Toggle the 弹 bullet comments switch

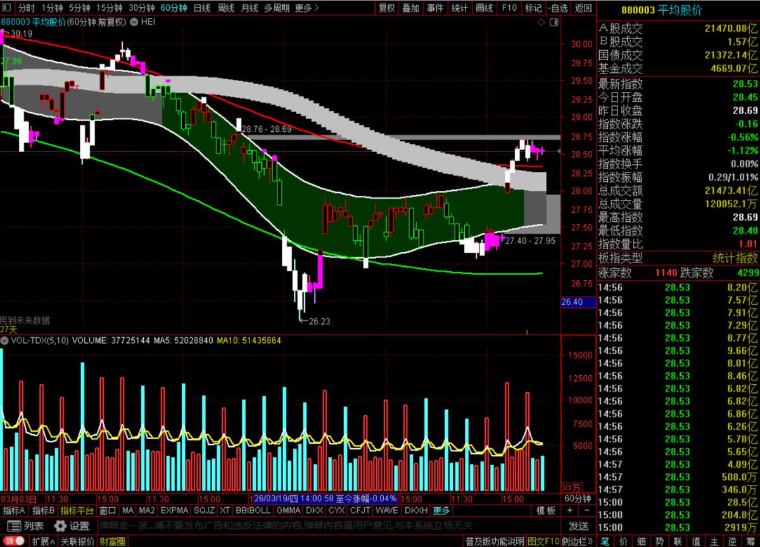click(x=13, y=541)
